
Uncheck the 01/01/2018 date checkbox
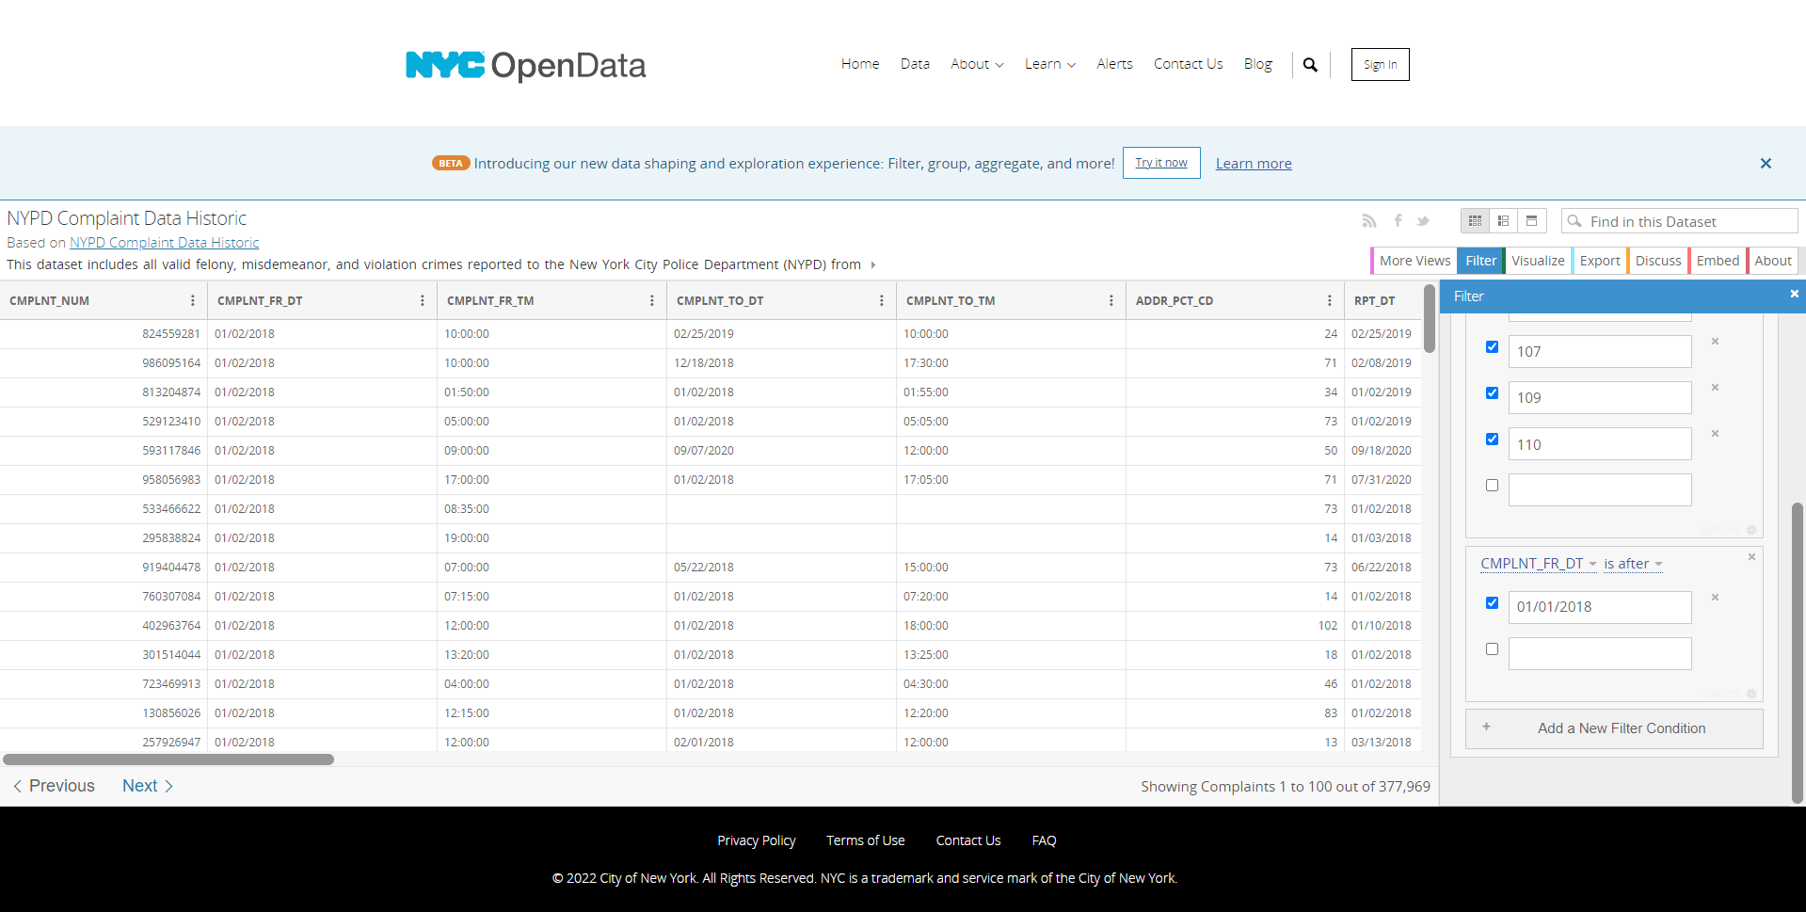[x=1492, y=603]
